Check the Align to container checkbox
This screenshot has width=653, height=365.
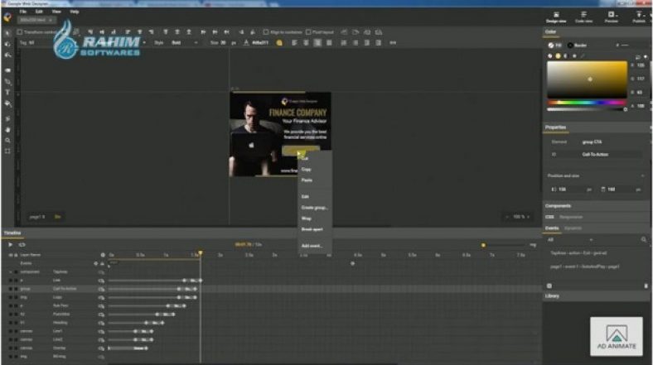click(264, 32)
